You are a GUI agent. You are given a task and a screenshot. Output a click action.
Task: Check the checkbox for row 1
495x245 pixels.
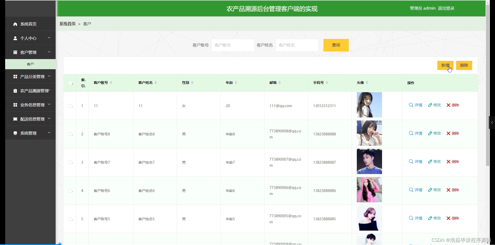coord(70,105)
